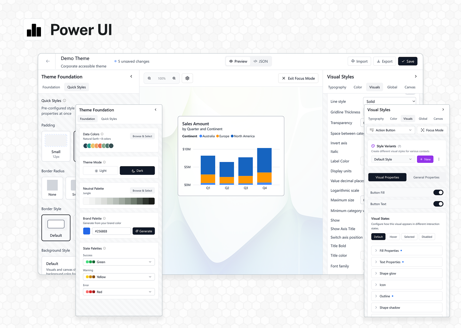Click the Generate button under Brand Palette
The width and height of the screenshot is (461, 328).
[144, 231]
